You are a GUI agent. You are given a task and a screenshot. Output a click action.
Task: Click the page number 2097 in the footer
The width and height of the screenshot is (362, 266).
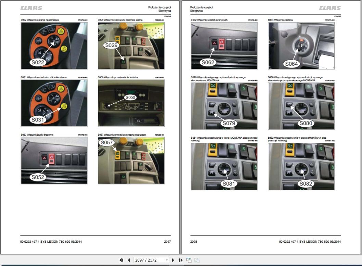point(167,242)
